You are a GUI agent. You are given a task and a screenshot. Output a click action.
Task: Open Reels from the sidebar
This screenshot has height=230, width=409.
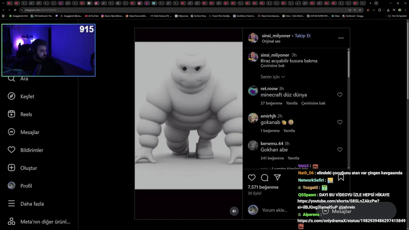pyautogui.click(x=20, y=114)
